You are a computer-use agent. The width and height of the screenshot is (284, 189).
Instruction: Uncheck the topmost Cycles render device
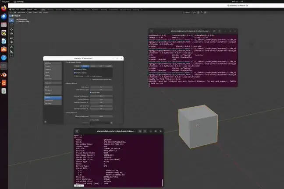point(75,69)
